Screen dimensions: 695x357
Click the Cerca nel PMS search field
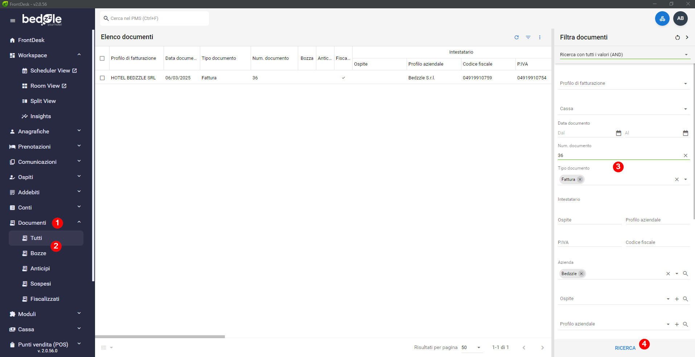(x=156, y=18)
